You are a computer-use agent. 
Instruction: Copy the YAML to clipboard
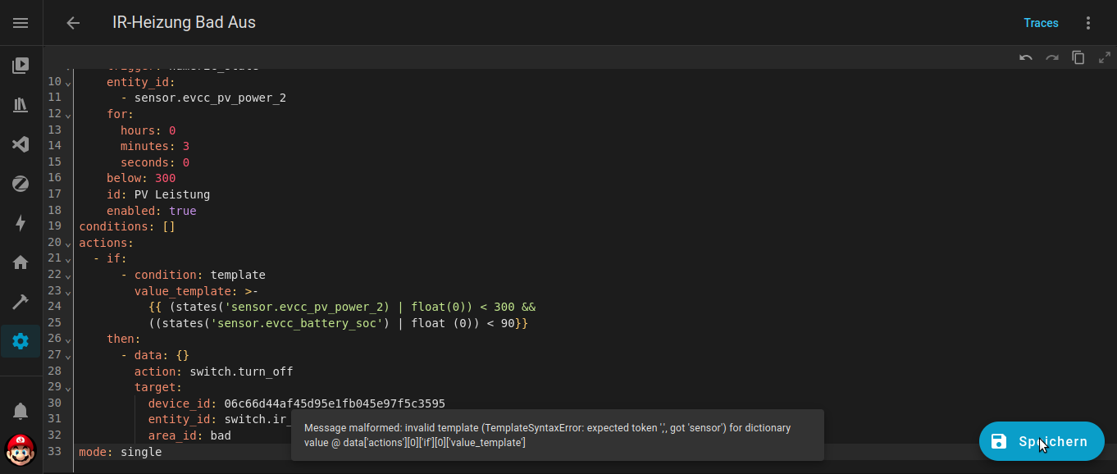(1078, 57)
